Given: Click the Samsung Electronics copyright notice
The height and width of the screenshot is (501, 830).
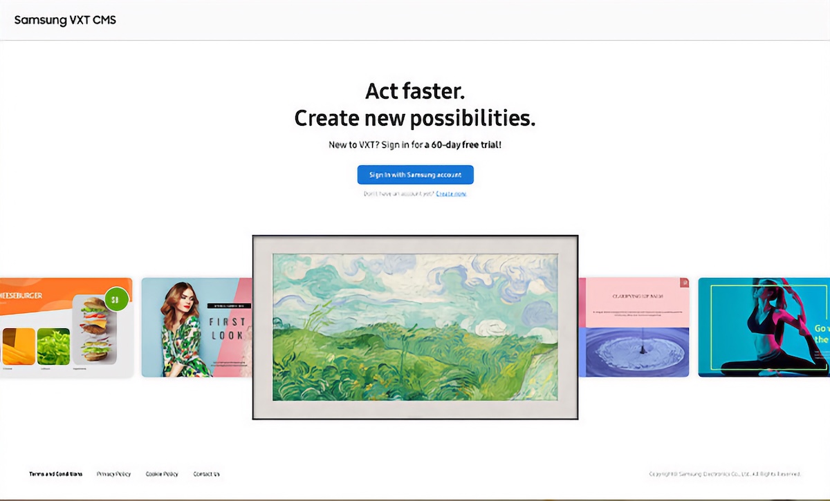Looking at the screenshot, I should click(724, 474).
